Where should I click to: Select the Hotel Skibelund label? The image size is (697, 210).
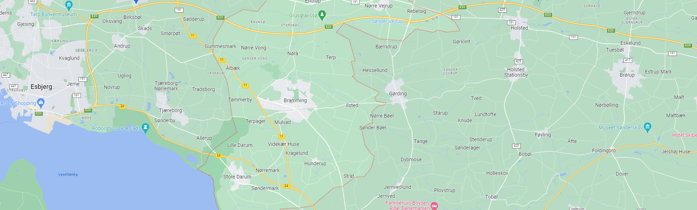[x=684, y=135]
